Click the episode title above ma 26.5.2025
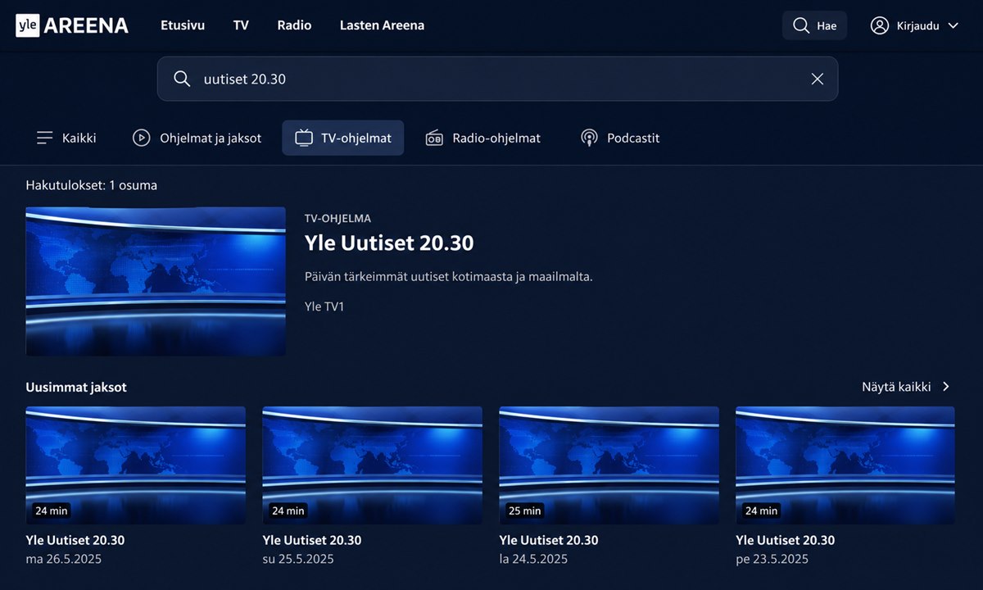 click(x=75, y=540)
